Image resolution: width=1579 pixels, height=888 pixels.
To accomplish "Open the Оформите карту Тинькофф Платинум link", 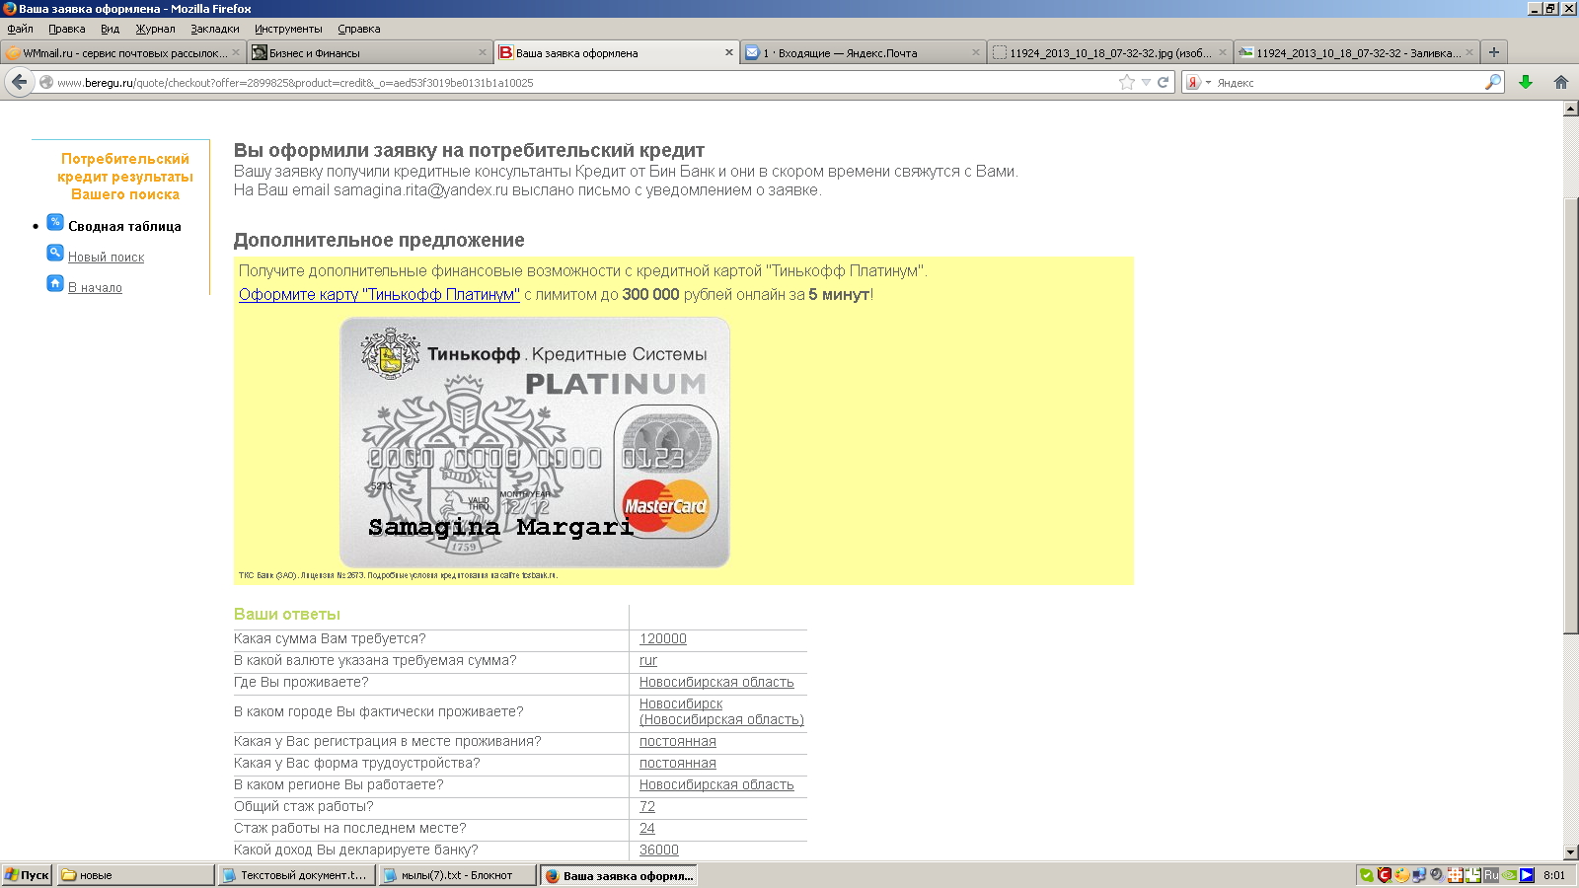I will tap(379, 294).
